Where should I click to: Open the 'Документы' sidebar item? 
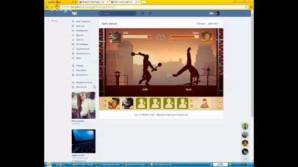(x=82, y=75)
